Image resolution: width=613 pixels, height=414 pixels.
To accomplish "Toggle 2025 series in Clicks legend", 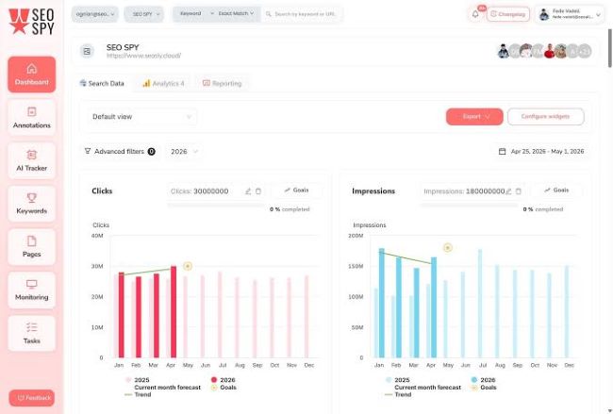I will [x=138, y=380].
